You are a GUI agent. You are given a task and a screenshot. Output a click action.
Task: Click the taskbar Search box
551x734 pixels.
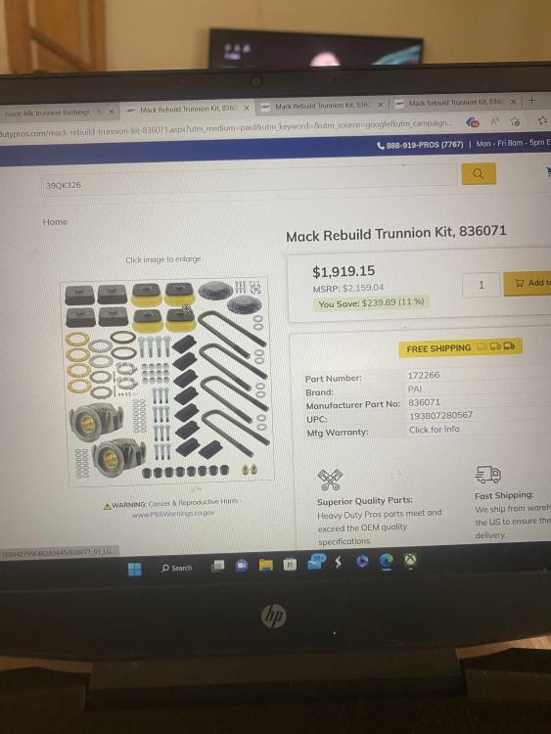tap(177, 568)
